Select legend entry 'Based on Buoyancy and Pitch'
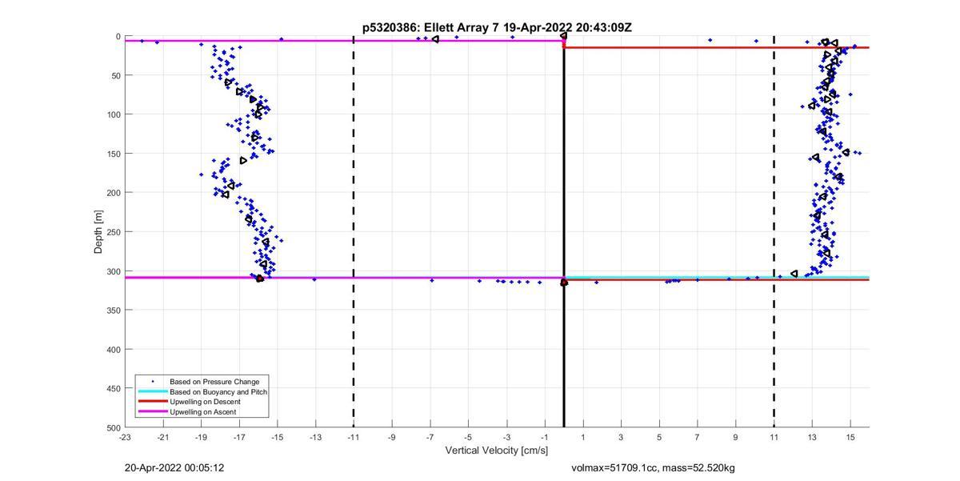The width and height of the screenshot is (960, 481). (218, 391)
